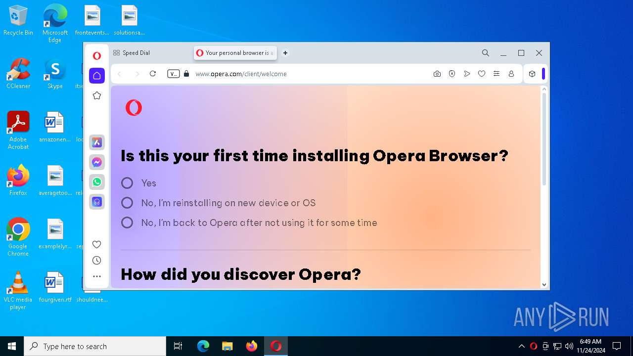Open the fourgiven.rtf desktop file

click(55, 287)
